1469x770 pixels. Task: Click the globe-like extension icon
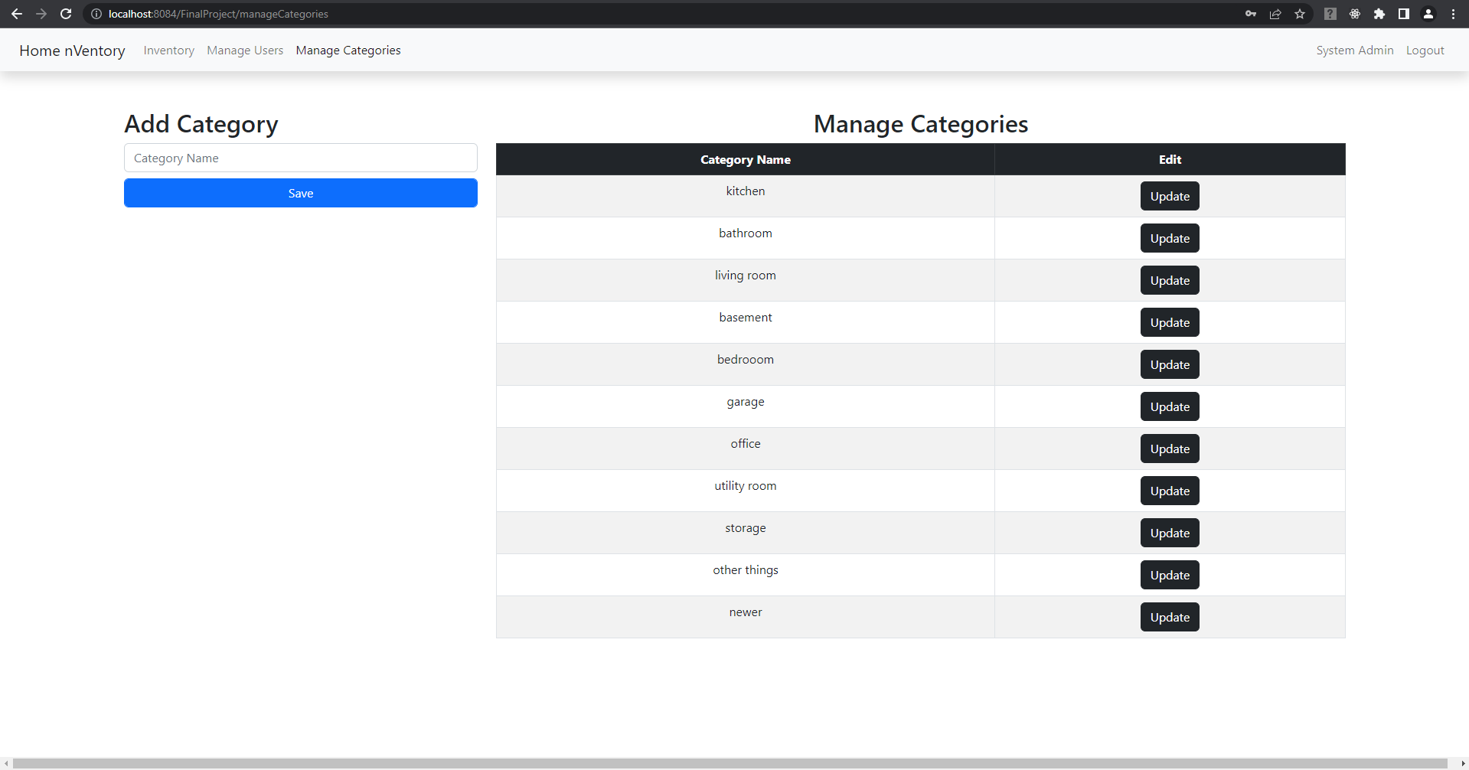1355,14
